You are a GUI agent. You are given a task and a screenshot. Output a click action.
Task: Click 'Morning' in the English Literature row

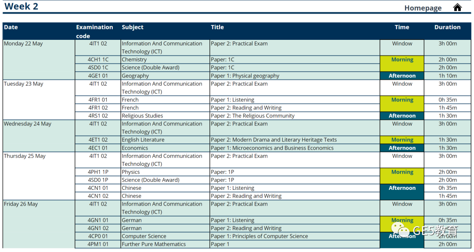coord(402,140)
